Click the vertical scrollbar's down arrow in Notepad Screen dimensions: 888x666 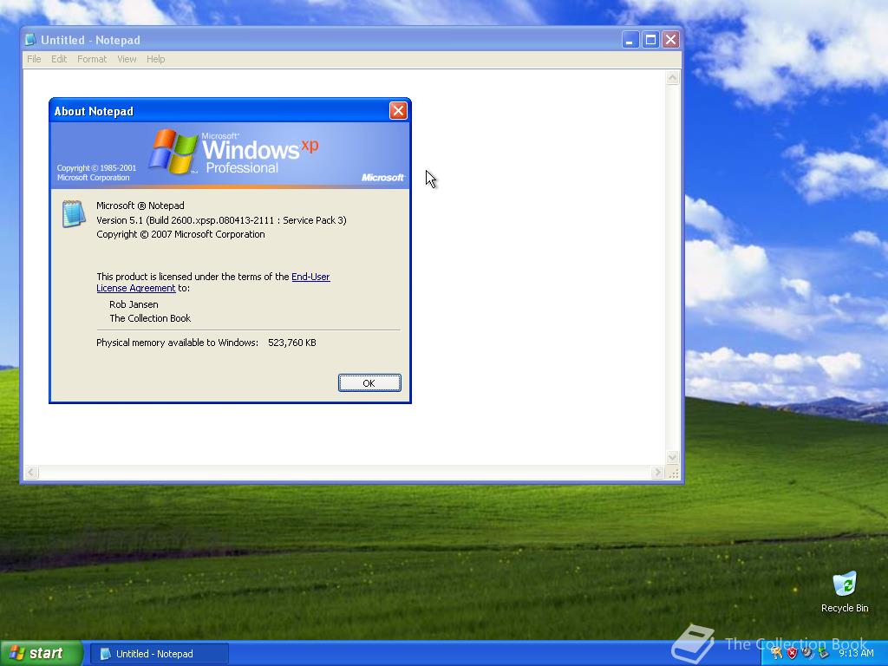[673, 457]
